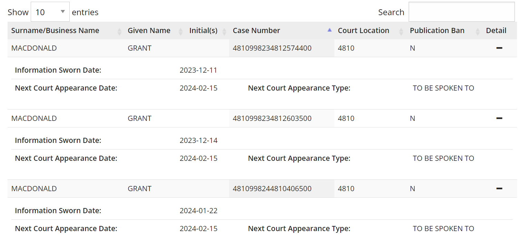Select case number 4810998234812603500
The image size is (518, 249).
click(272, 118)
